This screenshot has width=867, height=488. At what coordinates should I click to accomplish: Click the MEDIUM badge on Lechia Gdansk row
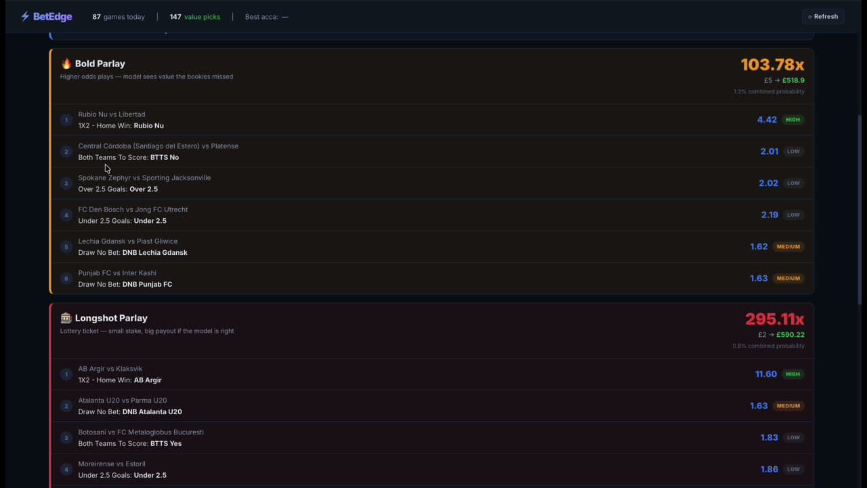(788, 247)
